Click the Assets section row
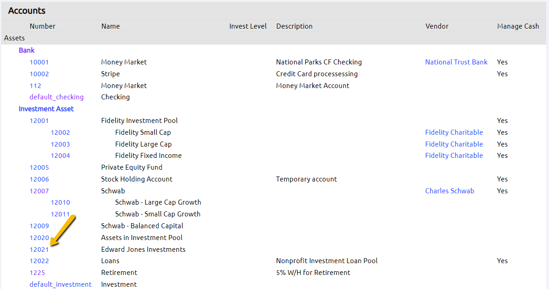This screenshot has width=549, height=289. [x=274, y=38]
